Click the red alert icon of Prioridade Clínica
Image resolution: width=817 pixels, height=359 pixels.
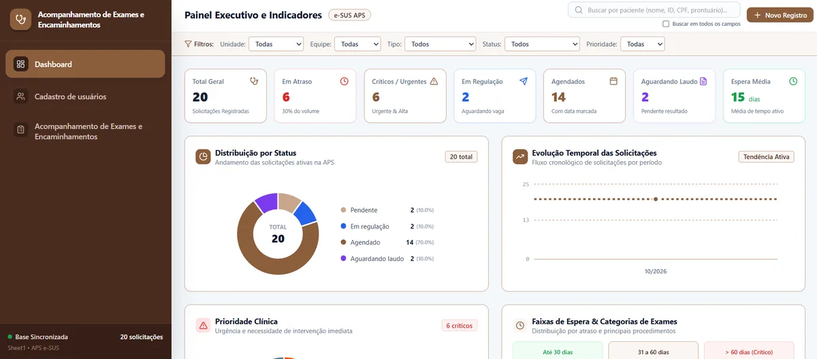(x=203, y=326)
